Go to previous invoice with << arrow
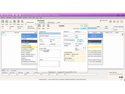 pyautogui.click(x=26, y=24)
